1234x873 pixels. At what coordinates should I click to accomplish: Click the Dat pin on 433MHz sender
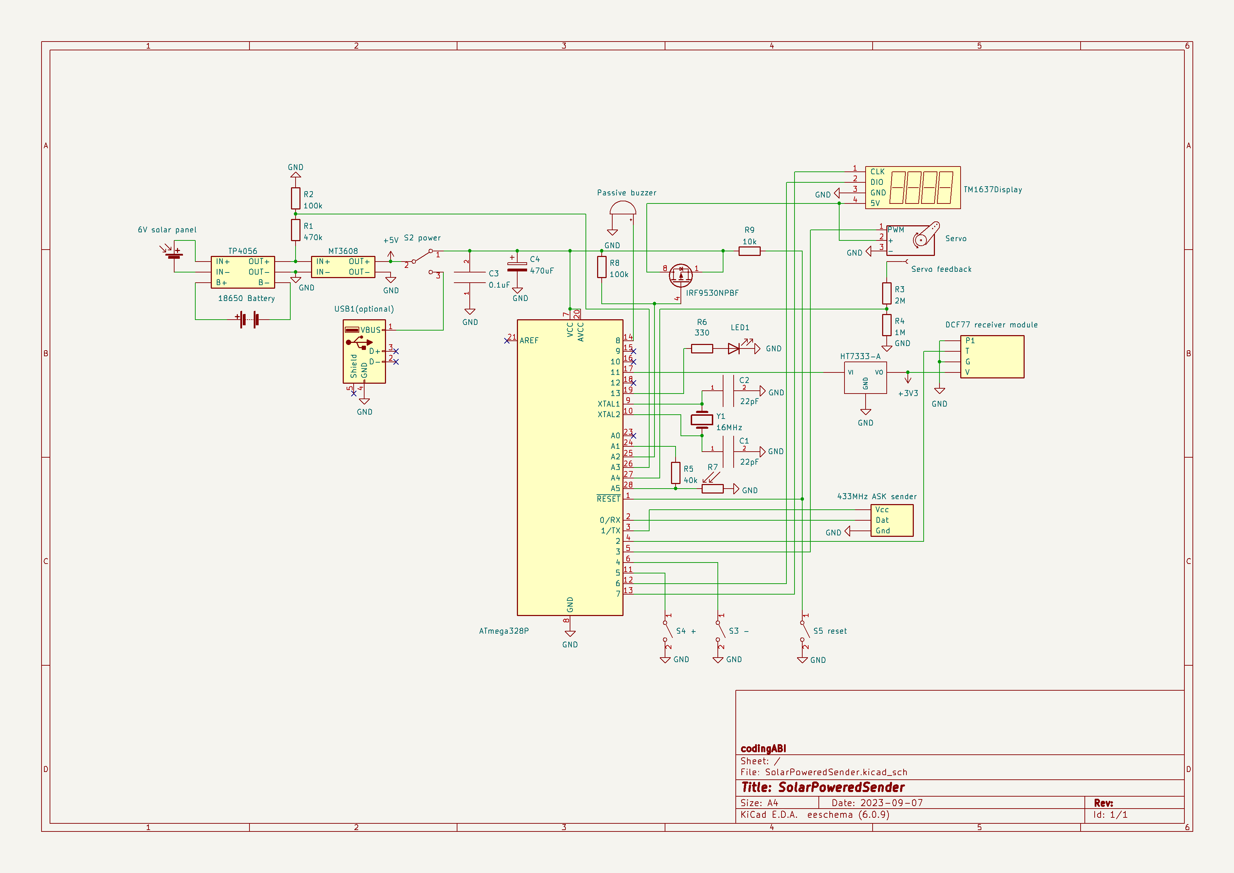pyautogui.click(x=882, y=520)
